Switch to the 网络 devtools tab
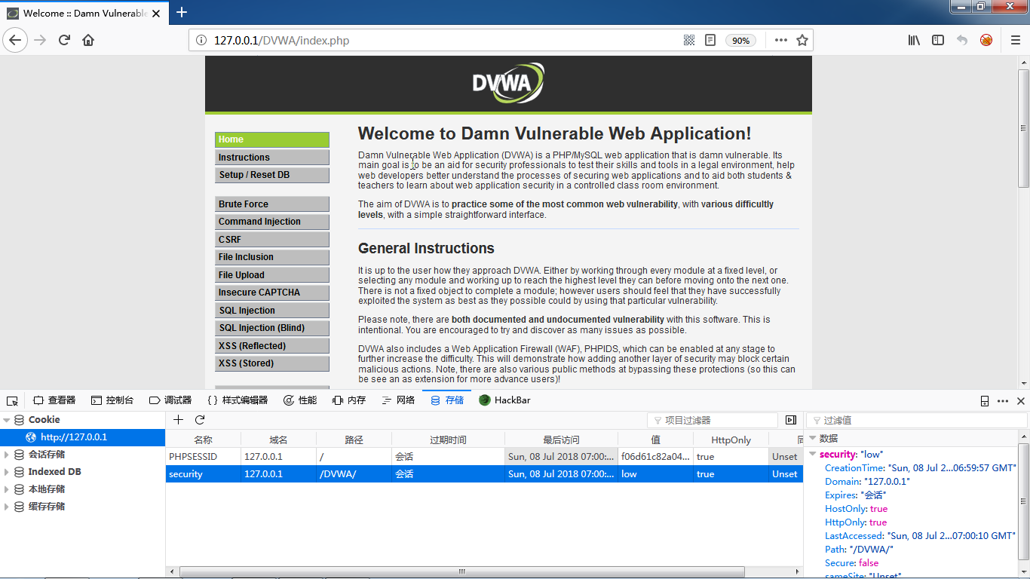1030x579 pixels. [x=398, y=400]
